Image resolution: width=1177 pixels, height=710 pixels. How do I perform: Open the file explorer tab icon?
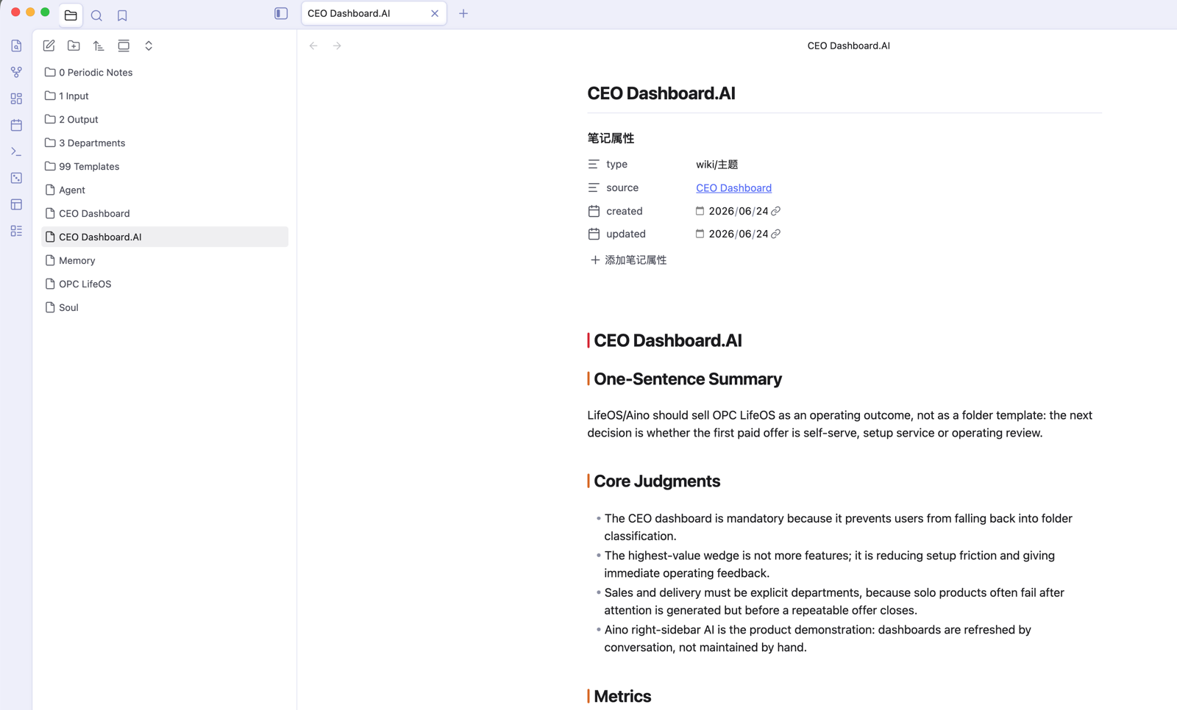pos(71,15)
